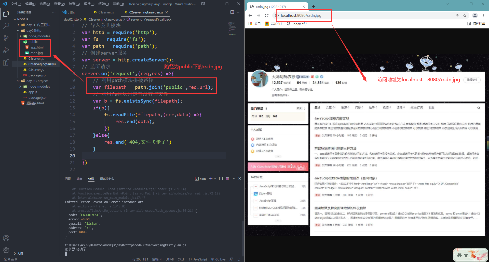Expand the day01 folder
Screen dimensions: 489x262
click(x=18, y=25)
